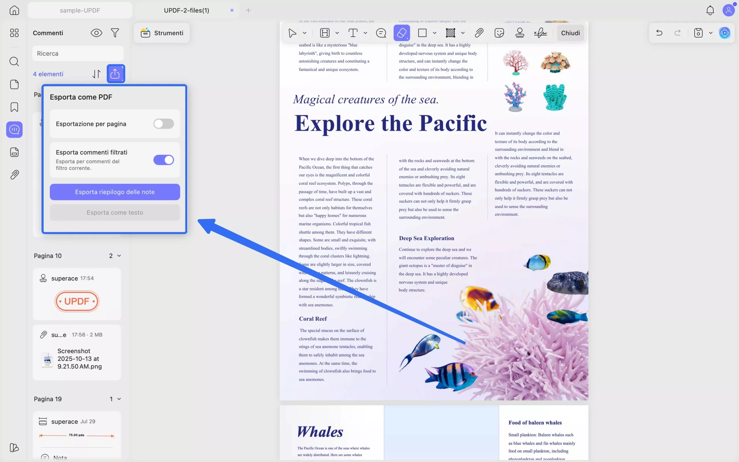Open the filter comments funnel icon

tap(115, 33)
